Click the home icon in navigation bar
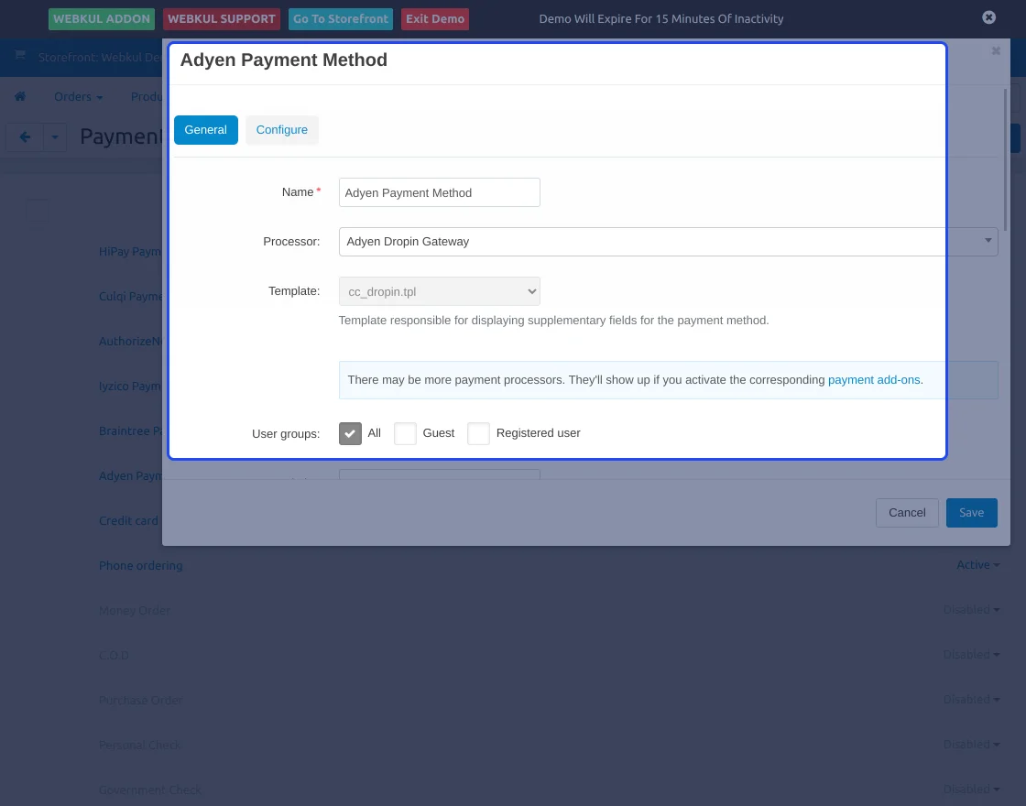The image size is (1026, 806). 20,97
